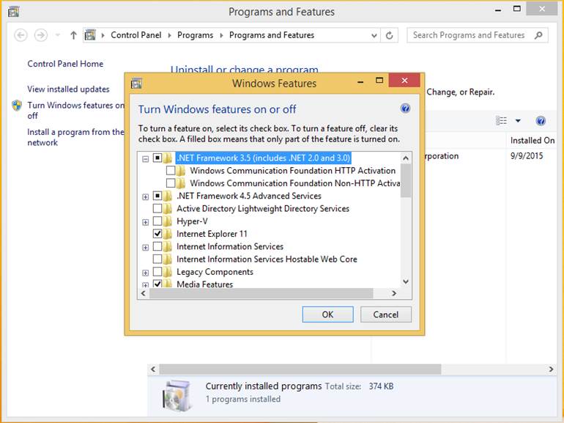Screen dimensions: 564x423
Task: Click the Control Panel icon in address bar
Action: [91, 35]
